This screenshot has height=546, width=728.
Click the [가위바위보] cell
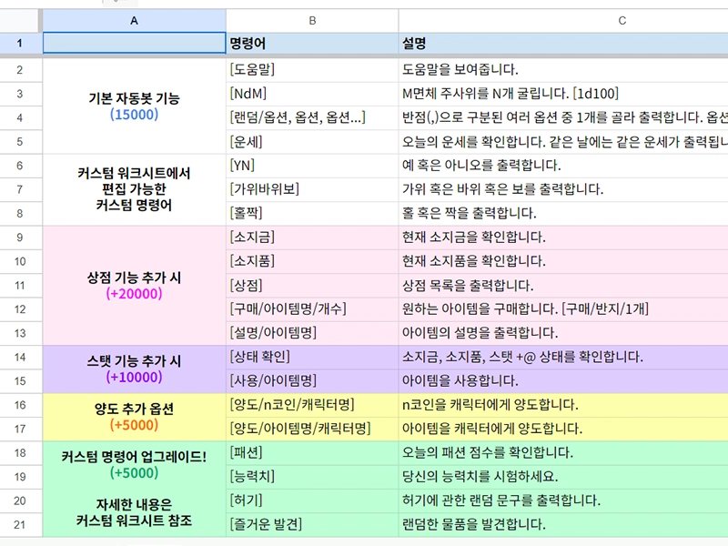click(x=312, y=189)
